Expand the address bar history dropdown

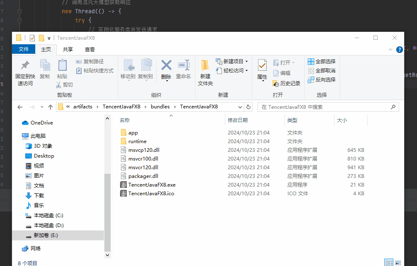(x=240, y=107)
